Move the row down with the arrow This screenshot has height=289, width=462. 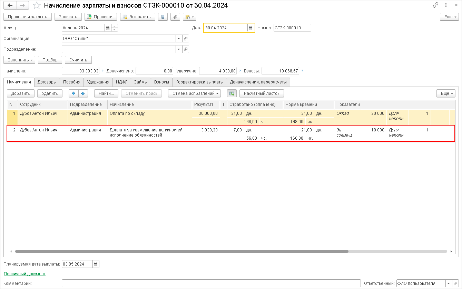83,93
